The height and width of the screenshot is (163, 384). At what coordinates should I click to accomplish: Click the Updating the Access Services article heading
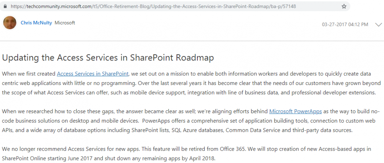coord(108,58)
